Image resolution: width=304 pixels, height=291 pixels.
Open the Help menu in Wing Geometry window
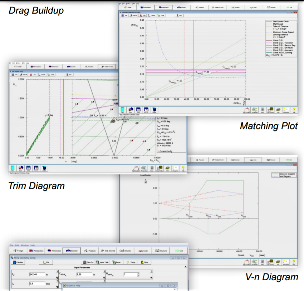[x=33, y=245]
